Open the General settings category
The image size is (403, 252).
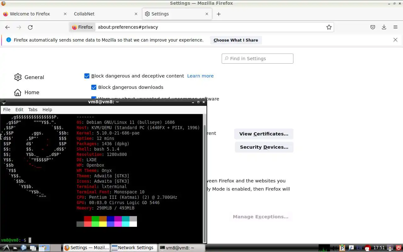coord(29,77)
